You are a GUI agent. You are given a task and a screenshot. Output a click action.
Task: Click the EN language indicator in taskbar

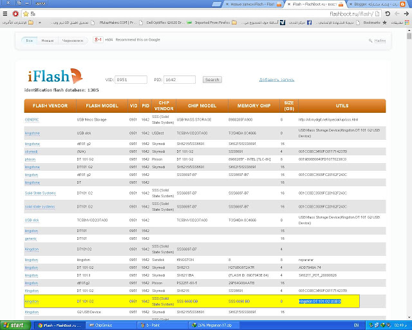pyautogui.click(x=356, y=325)
